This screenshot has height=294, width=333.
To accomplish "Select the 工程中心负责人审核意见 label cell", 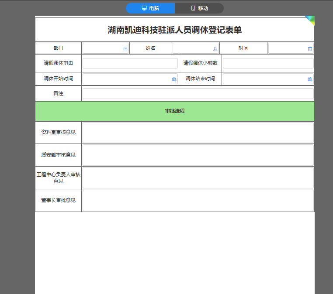I will [x=58, y=178].
